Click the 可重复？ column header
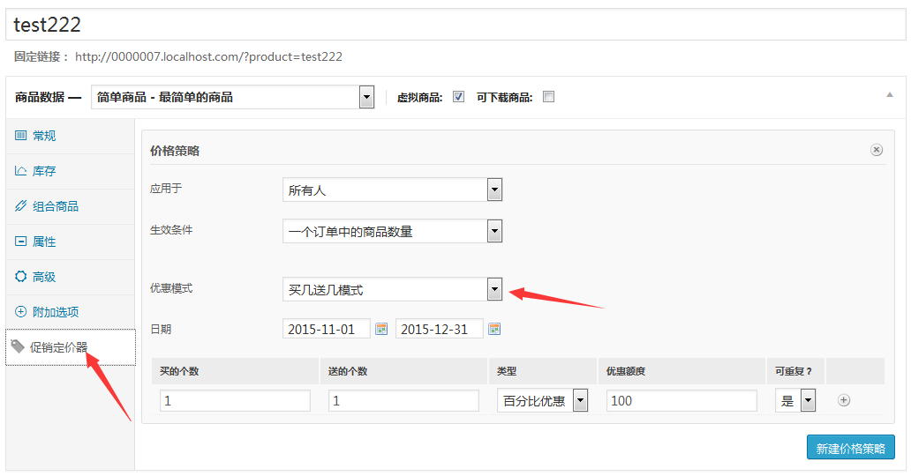Viewport: 911px width, 476px height. pos(794,371)
